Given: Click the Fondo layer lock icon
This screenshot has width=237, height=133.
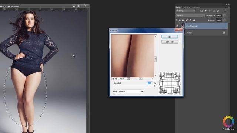Looking at the screenshot, I should (x=224, y=33).
